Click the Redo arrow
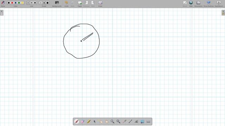The height and width of the screenshot is (126, 225). click(x=72, y=3)
